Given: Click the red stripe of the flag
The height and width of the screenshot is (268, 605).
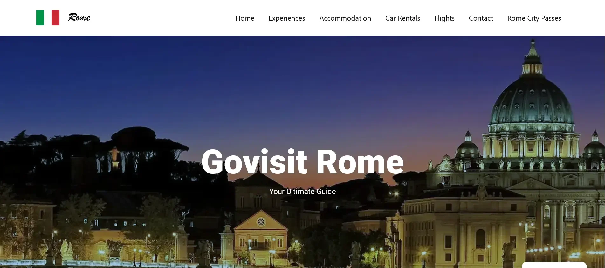Looking at the screenshot, I should (56, 18).
